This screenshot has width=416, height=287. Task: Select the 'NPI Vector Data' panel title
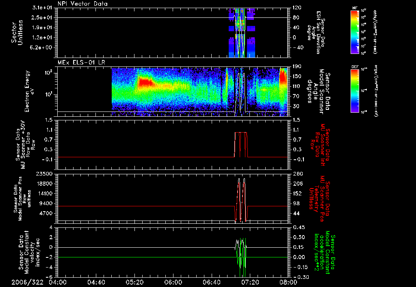pyautogui.click(x=82, y=4)
